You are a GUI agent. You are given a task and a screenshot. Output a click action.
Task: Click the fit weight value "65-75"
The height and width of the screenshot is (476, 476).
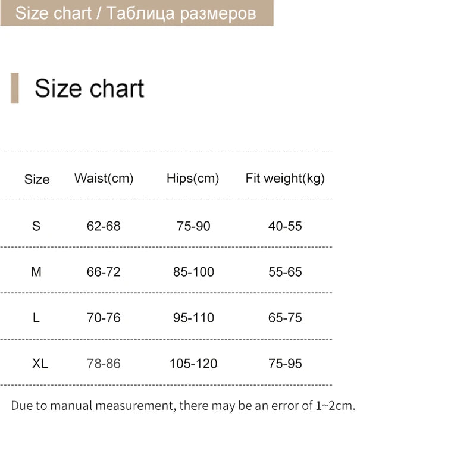tap(285, 318)
